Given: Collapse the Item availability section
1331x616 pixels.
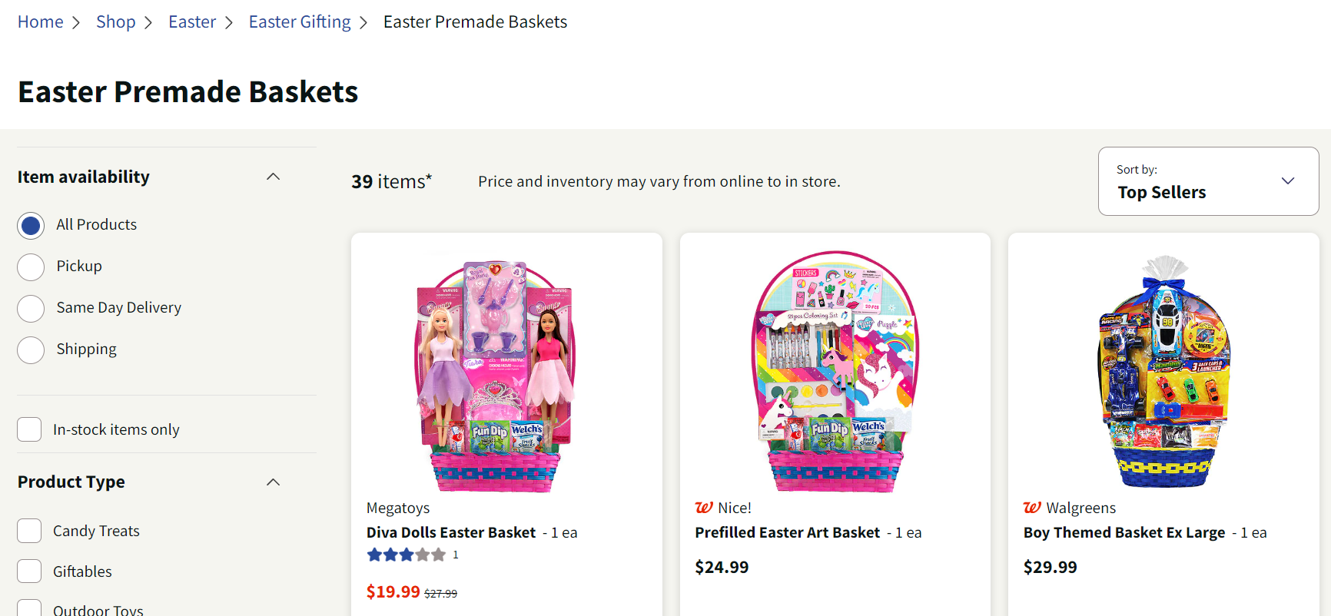Looking at the screenshot, I should [273, 177].
